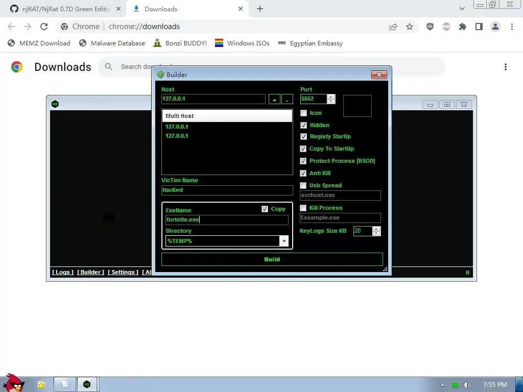
Task: Open the Bonzi BUDDY! bookmark
Action: click(180, 43)
